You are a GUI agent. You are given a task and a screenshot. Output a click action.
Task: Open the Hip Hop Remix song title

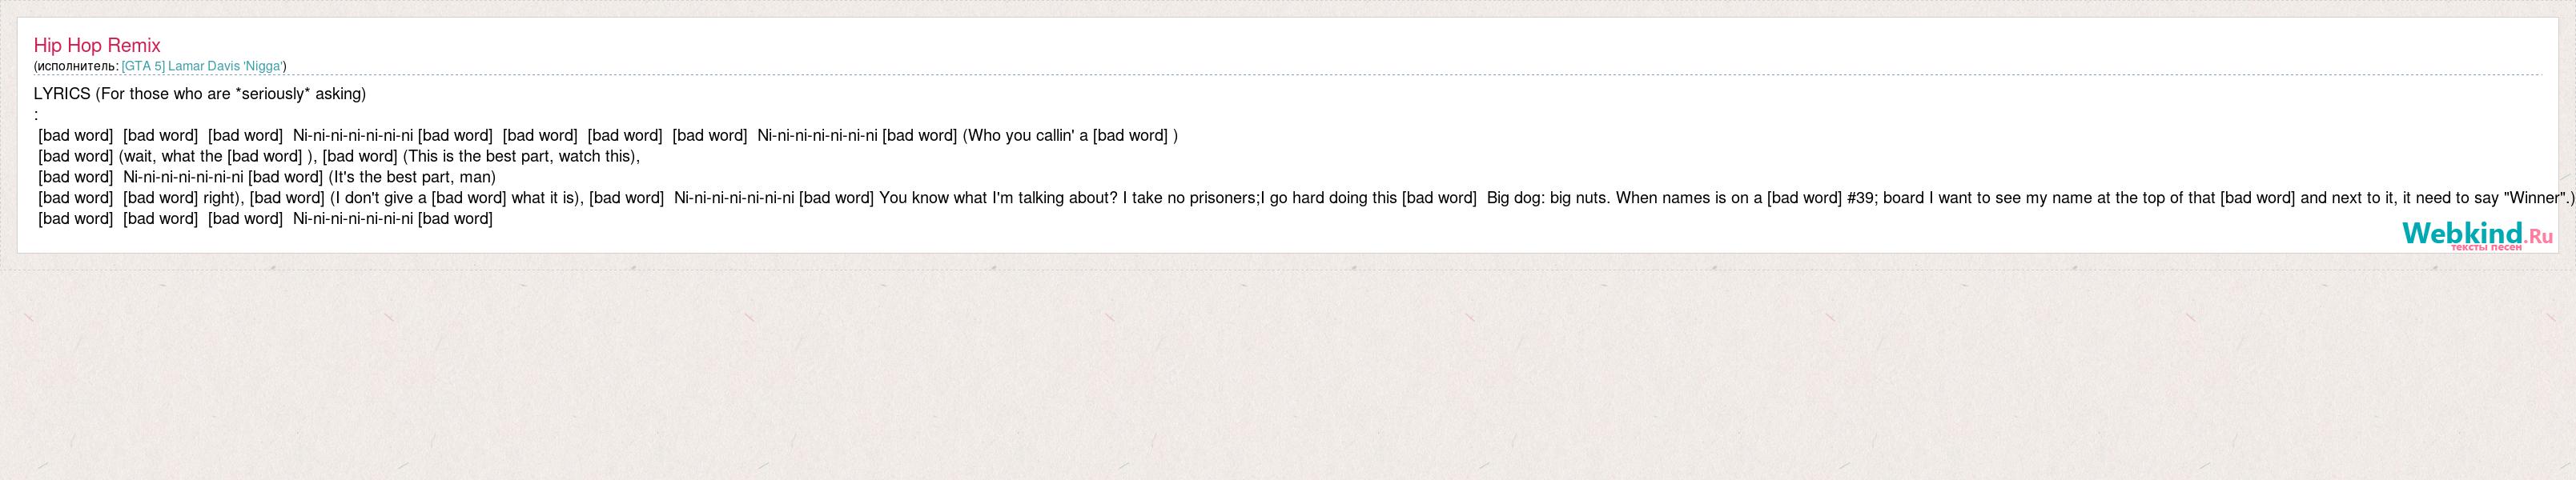click(97, 45)
